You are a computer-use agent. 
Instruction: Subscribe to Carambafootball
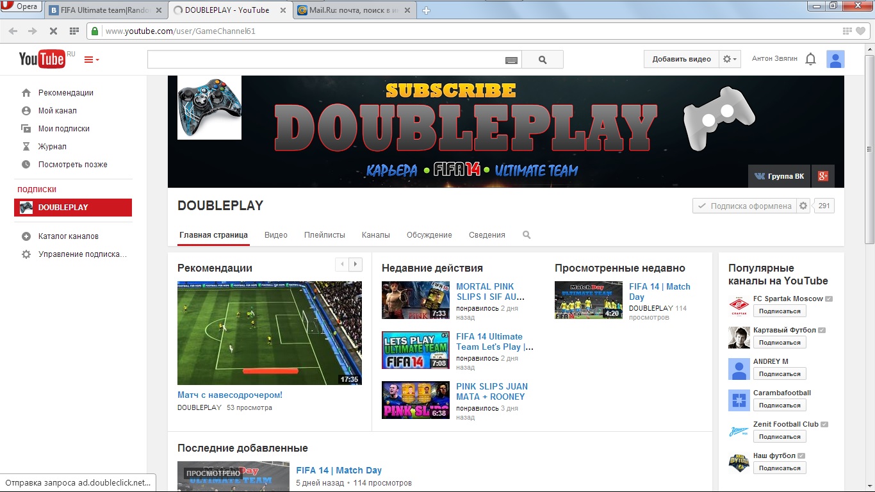780,406
